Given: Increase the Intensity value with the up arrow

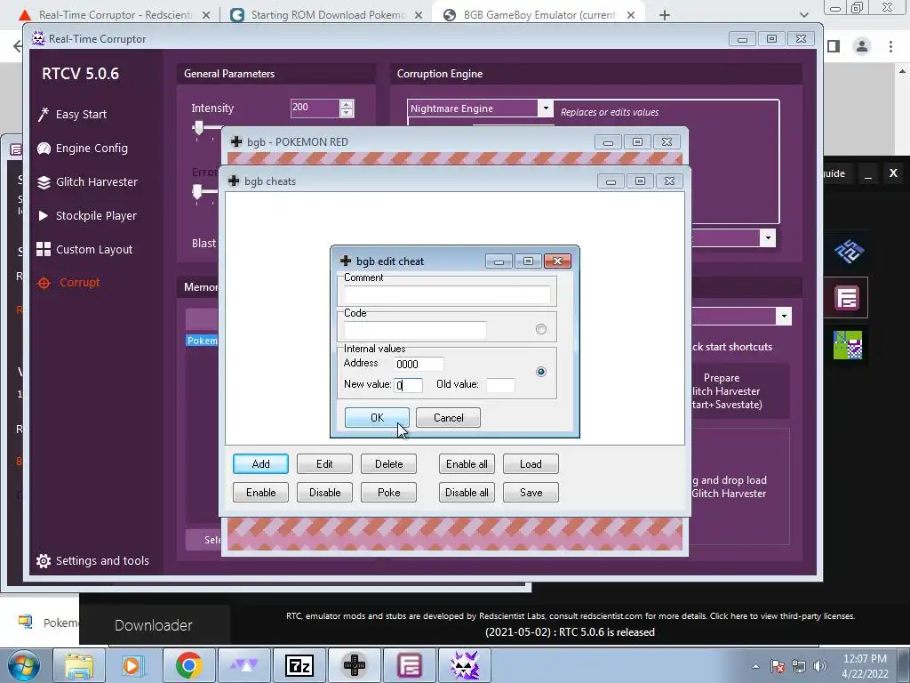Looking at the screenshot, I should [x=347, y=104].
